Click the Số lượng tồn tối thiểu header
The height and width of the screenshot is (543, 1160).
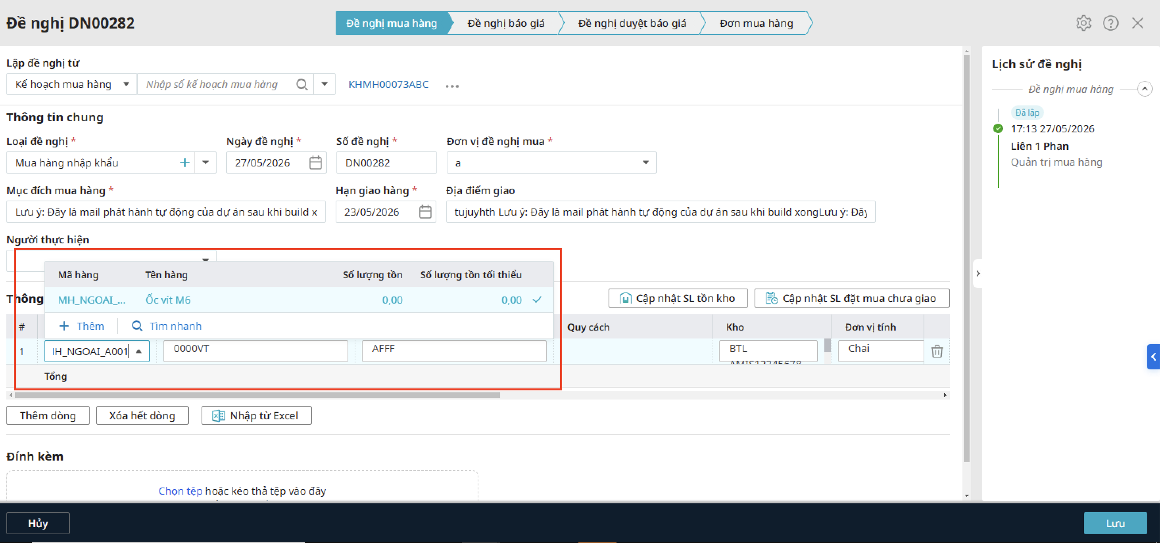[471, 274]
